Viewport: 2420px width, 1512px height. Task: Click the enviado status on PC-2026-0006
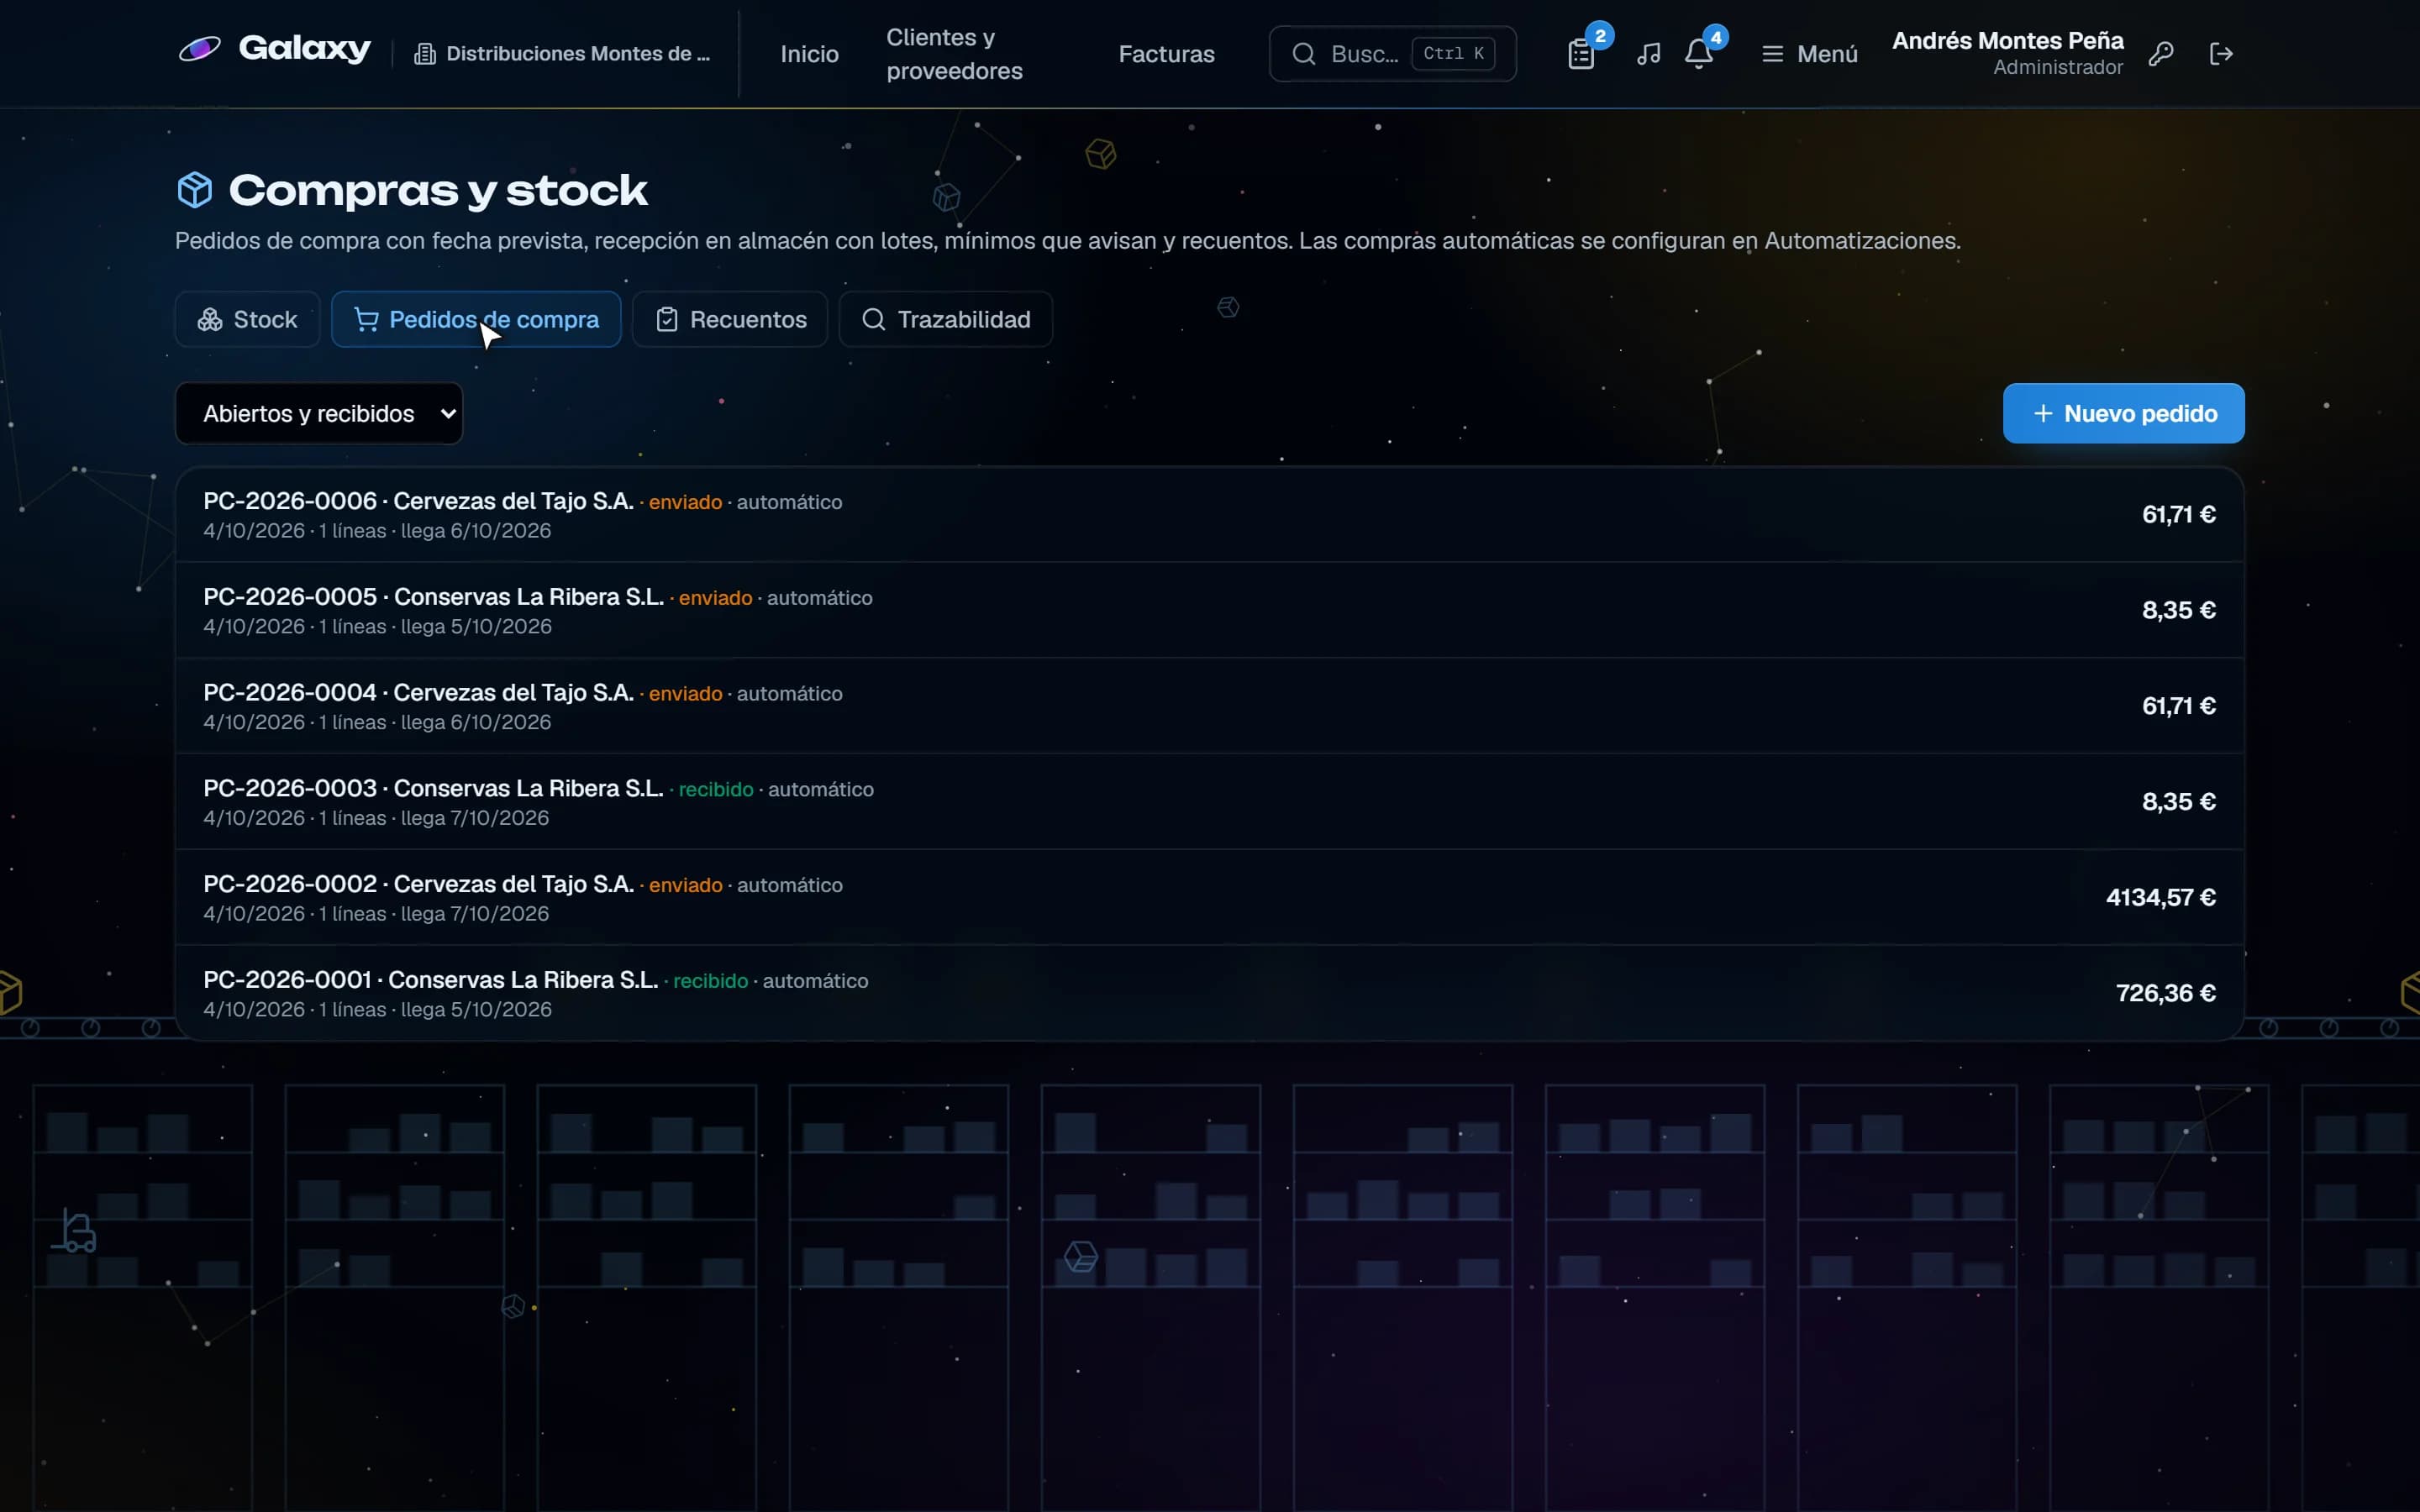(x=685, y=502)
